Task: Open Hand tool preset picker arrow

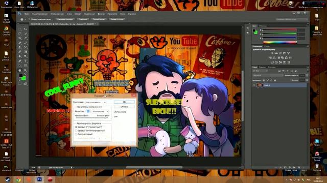Action: [25, 19]
